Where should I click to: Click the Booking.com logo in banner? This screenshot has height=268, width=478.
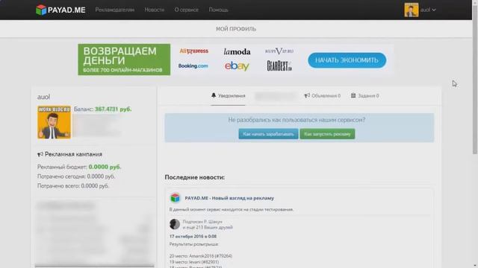(x=193, y=66)
